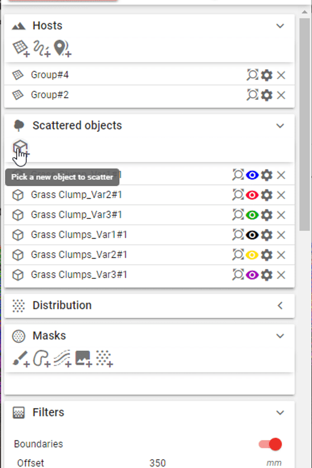
Task: Collapse the Filters section
Action: (280, 412)
